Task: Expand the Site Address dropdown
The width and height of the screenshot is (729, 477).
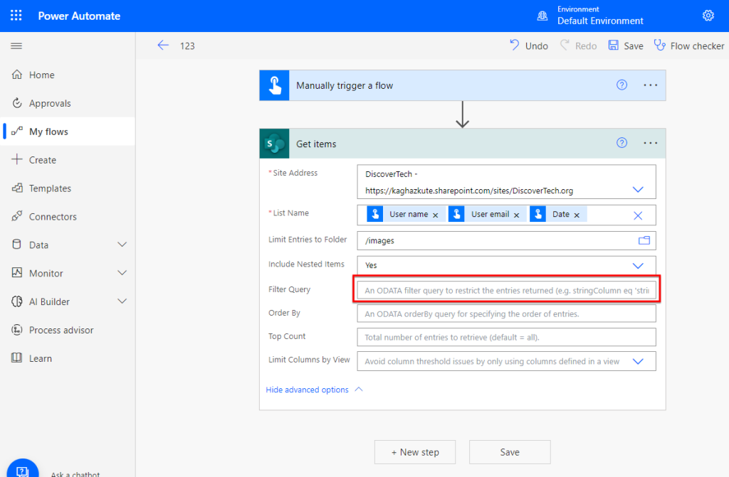Action: [638, 190]
